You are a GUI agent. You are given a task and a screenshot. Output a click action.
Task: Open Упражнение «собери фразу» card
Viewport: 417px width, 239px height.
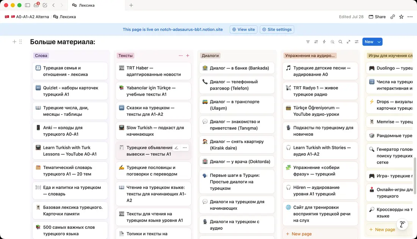coord(320,171)
